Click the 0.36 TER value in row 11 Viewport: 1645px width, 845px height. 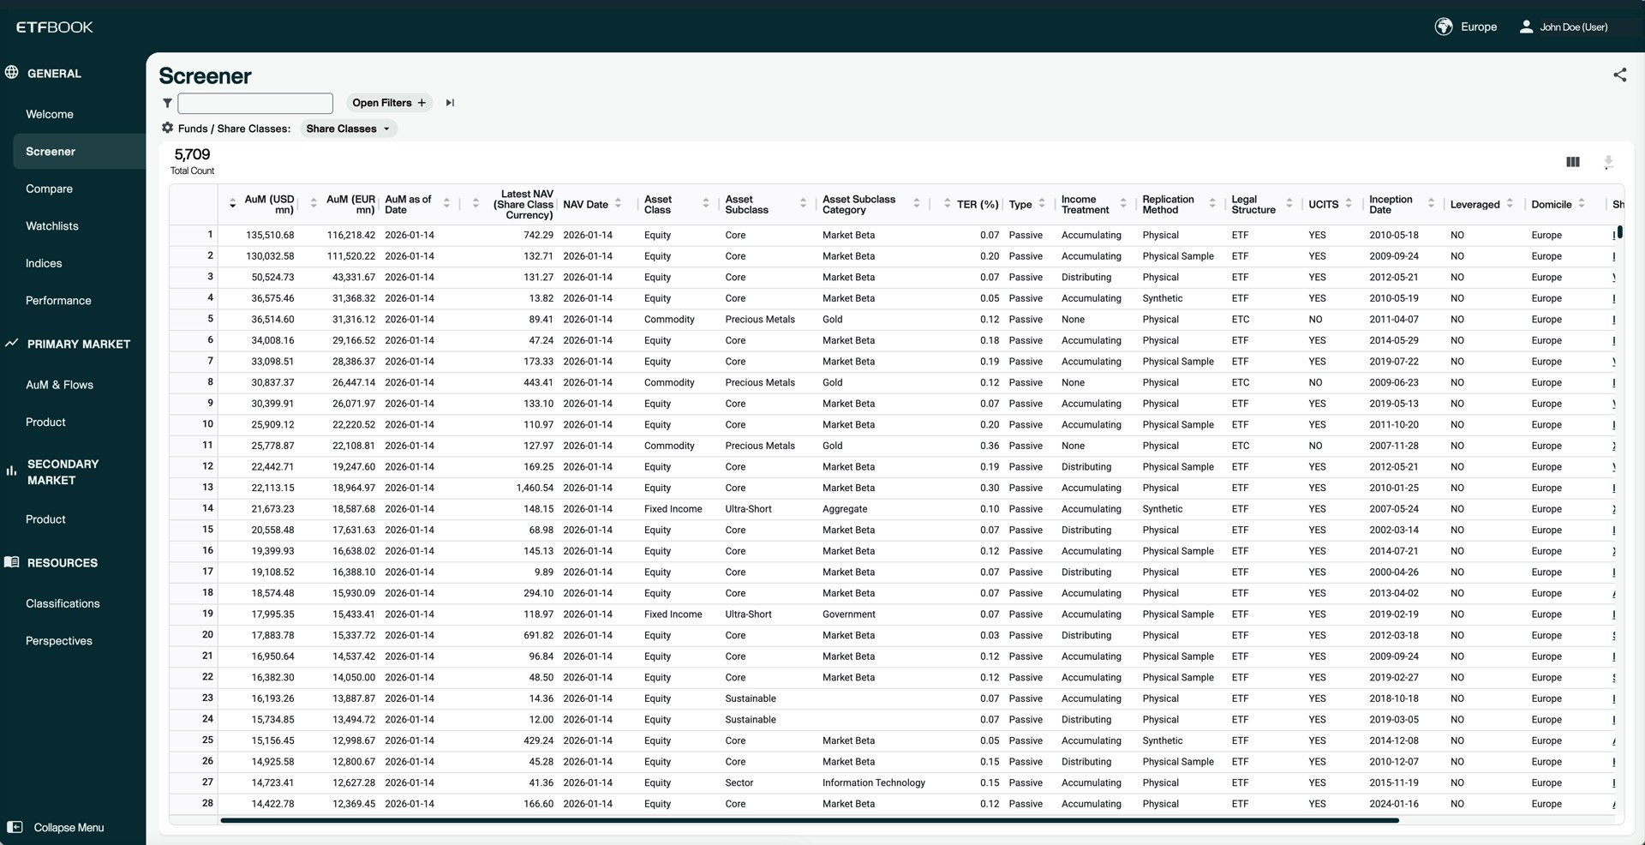tap(990, 446)
